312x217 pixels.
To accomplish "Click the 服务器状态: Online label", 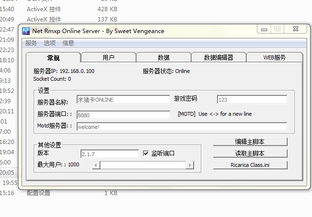I will (x=166, y=71).
